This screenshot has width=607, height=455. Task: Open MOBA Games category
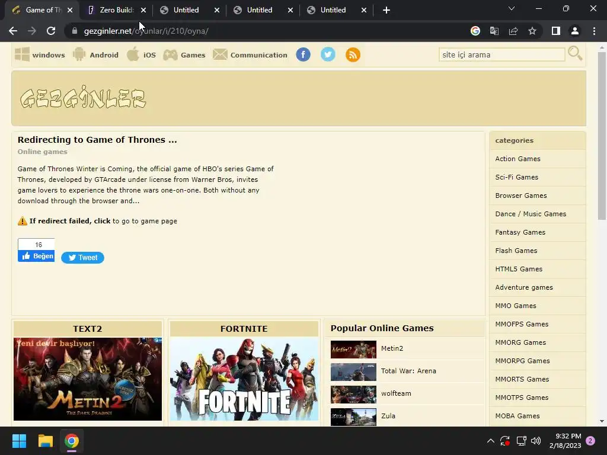click(x=517, y=416)
